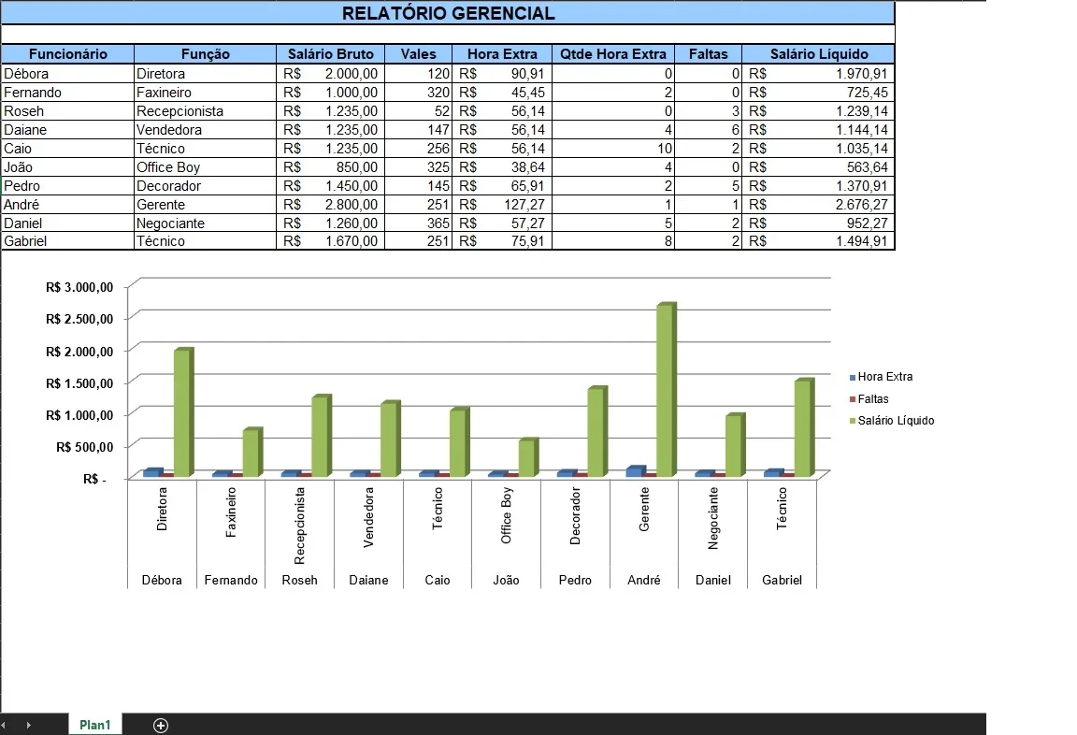Select the Salário Líquido header cell
This screenshot has height=735, width=1077.
pos(819,53)
